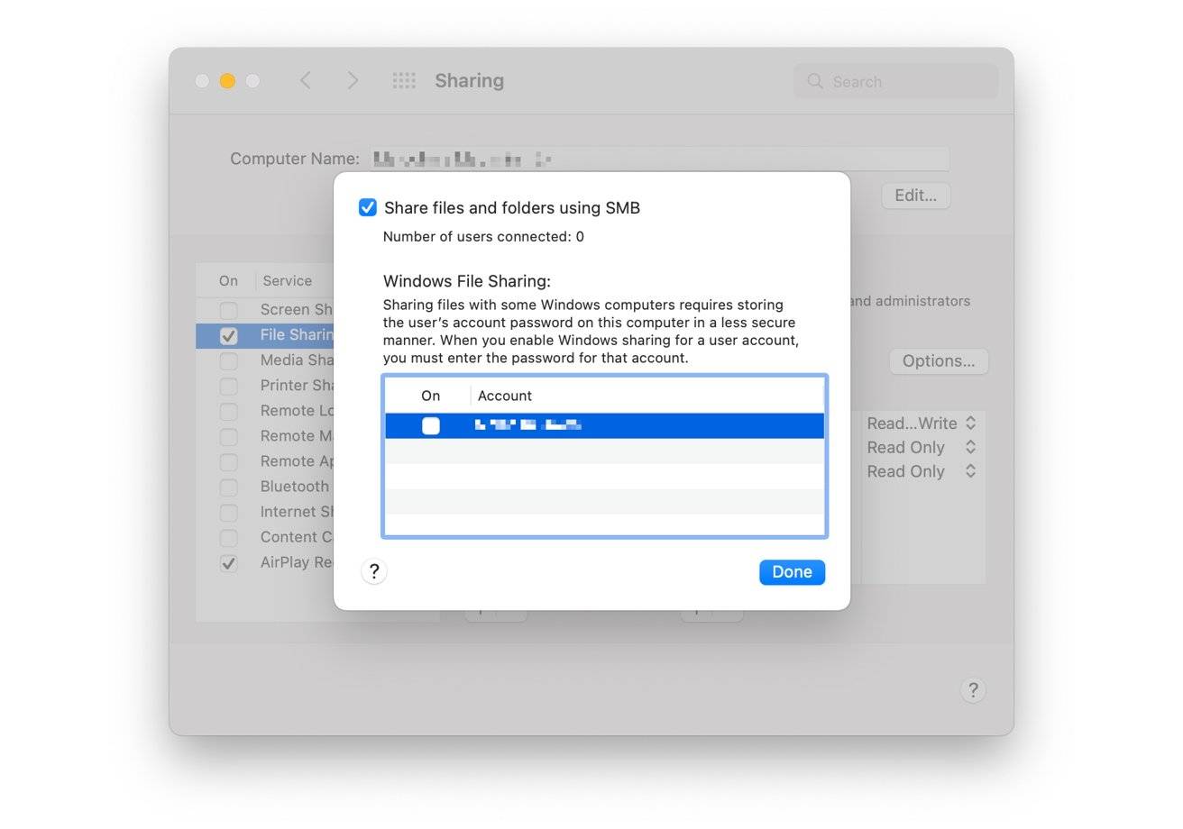Open the first Read Only permission dropdown
The width and height of the screenshot is (1183, 829).
tap(921, 448)
